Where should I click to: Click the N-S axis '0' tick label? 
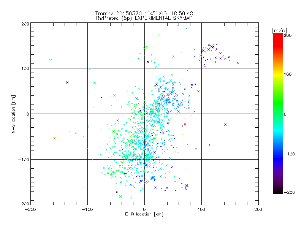point(28,114)
